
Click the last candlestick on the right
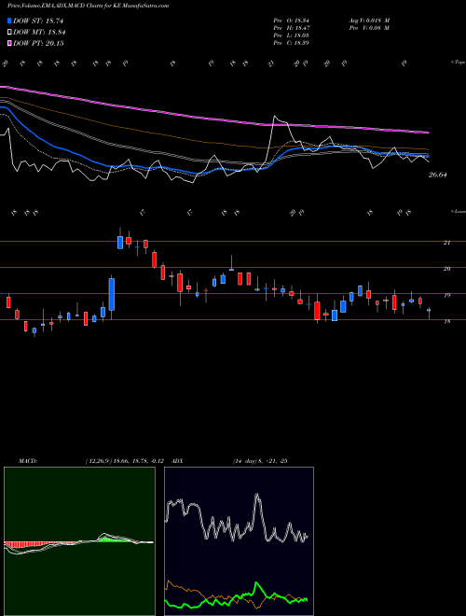(x=429, y=313)
